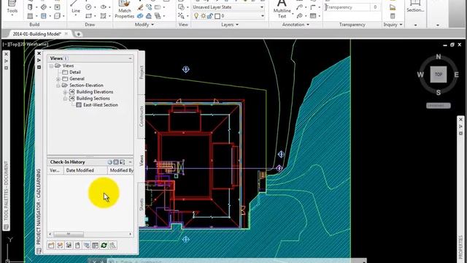Click the layer color swatch box
467x263 pixels.
(217, 16)
